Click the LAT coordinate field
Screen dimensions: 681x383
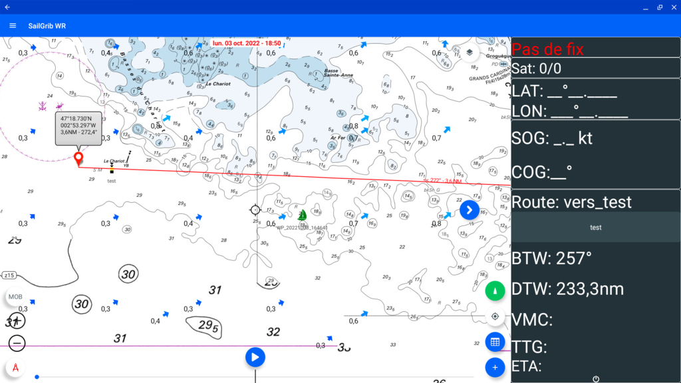click(564, 91)
